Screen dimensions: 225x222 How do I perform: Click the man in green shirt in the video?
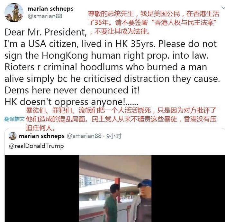[112, 204]
